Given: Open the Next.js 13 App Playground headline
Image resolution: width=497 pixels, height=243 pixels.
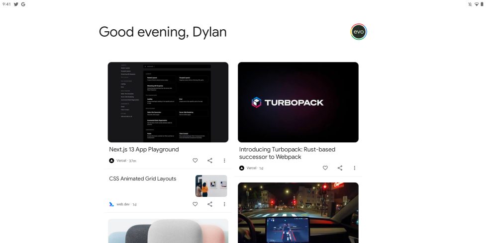Looking at the screenshot, I should [144, 149].
